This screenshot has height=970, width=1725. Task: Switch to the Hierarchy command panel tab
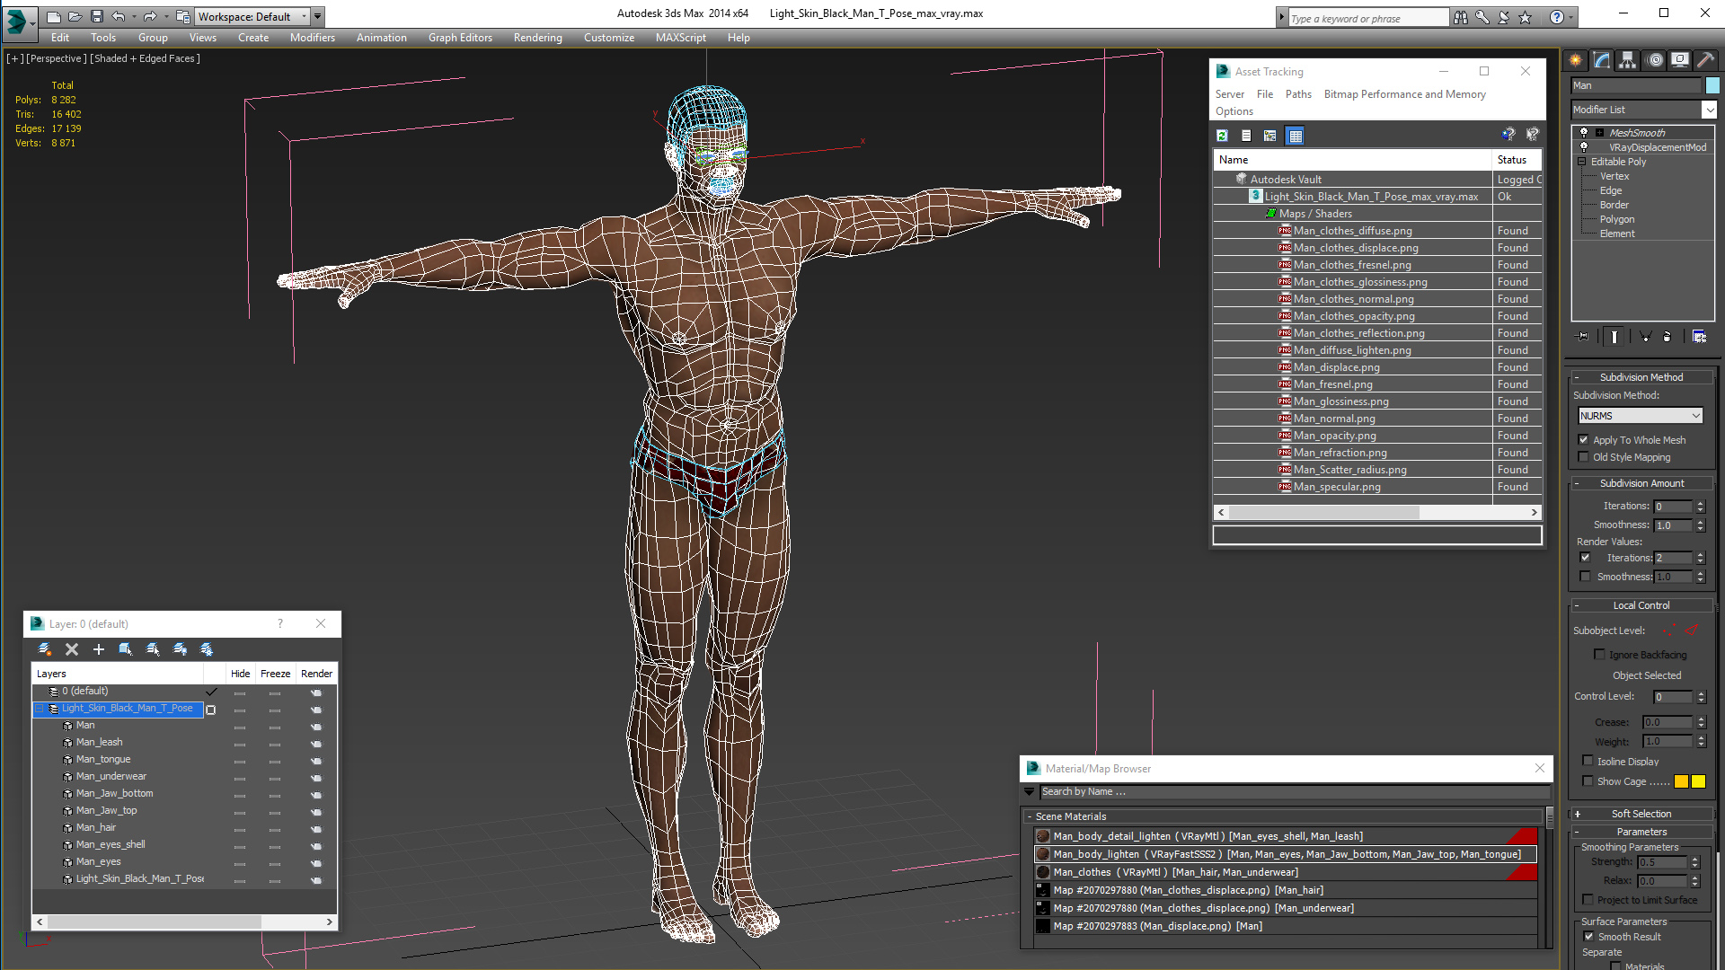click(1627, 60)
